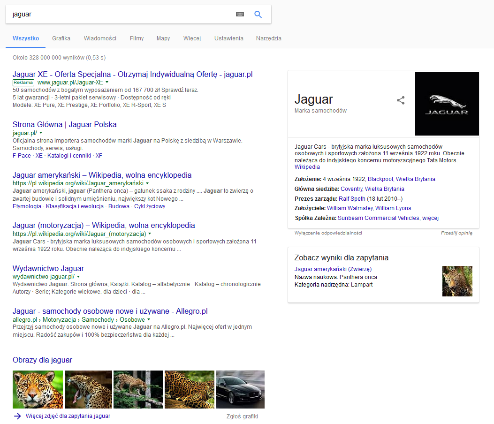Click więcej after Spółka Zależna

pyautogui.click(x=430, y=218)
